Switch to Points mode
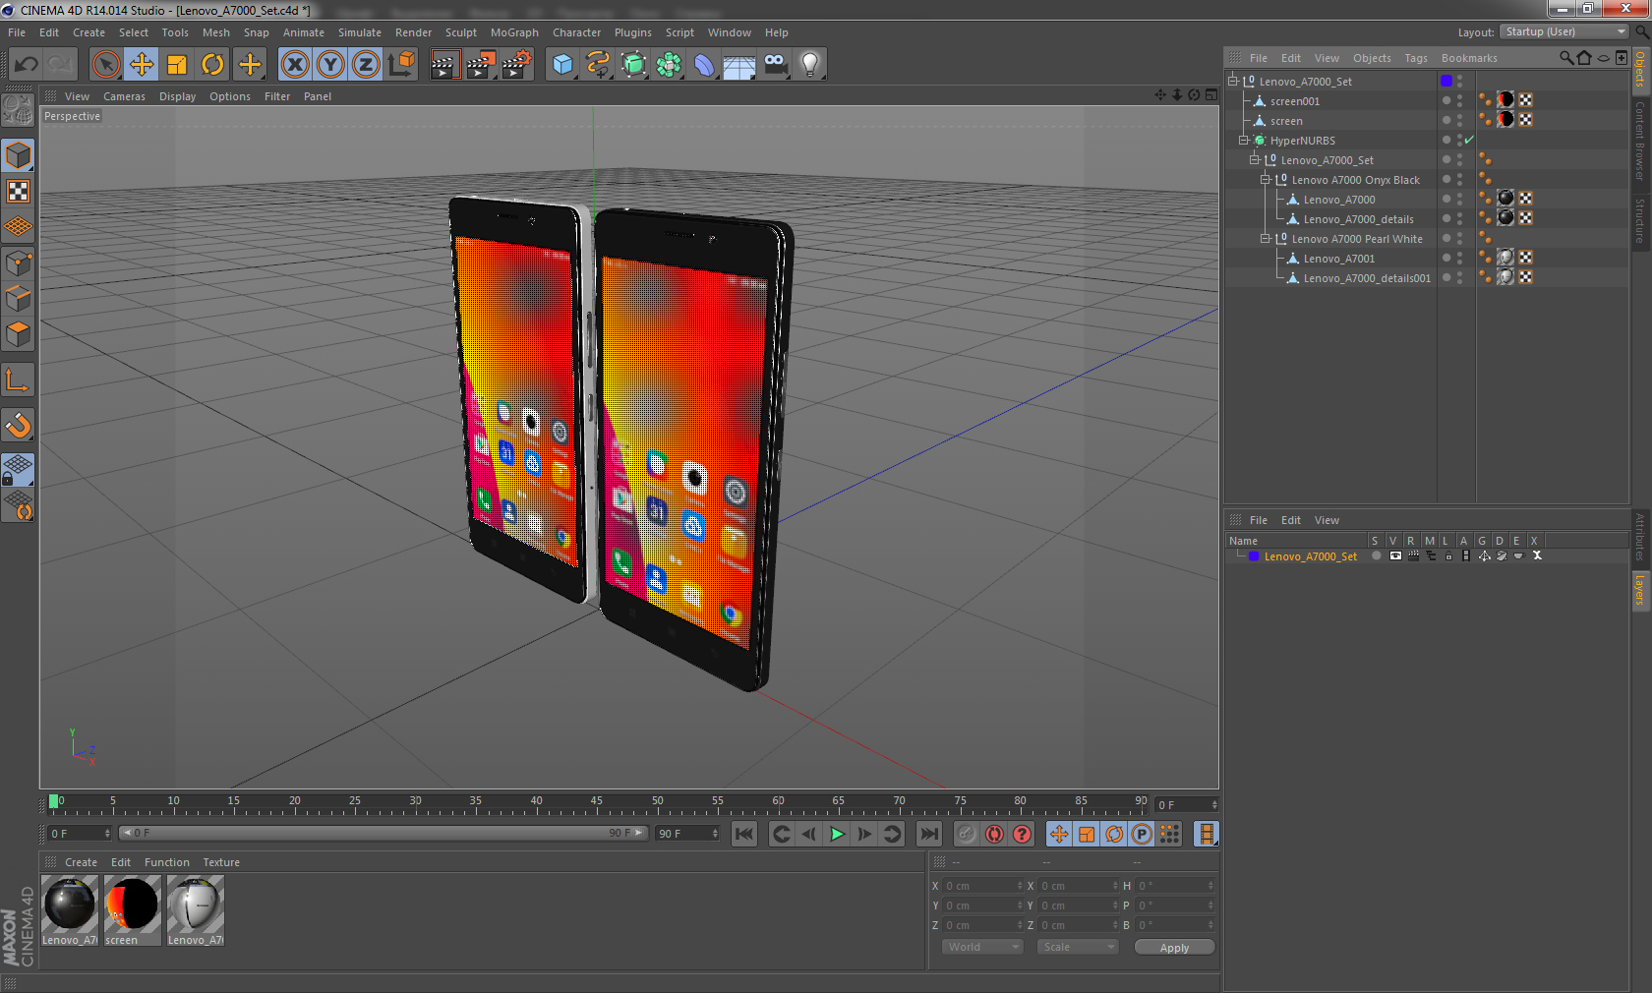 [x=18, y=263]
